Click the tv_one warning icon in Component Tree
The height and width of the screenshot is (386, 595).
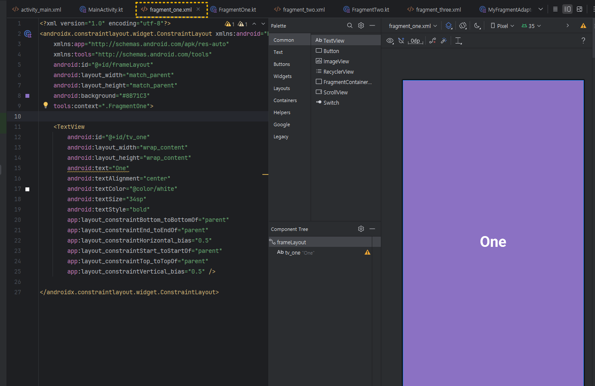(368, 252)
